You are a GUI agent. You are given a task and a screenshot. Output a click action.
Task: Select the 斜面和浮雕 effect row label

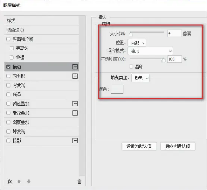pos(23,39)
